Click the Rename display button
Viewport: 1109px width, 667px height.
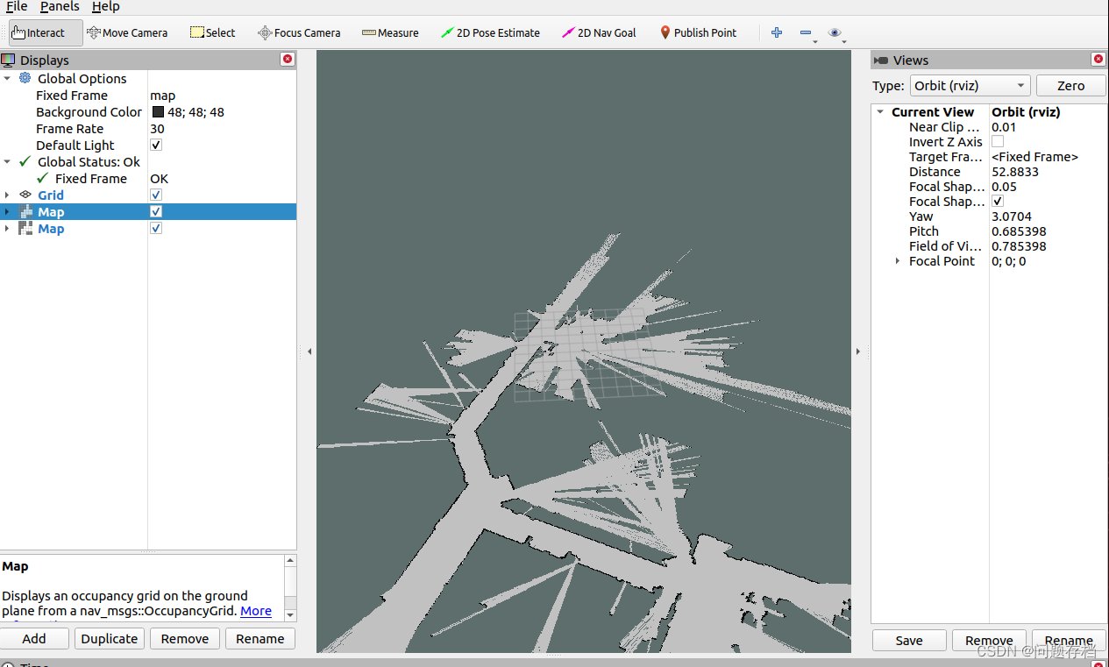click(x=260, y=639)
